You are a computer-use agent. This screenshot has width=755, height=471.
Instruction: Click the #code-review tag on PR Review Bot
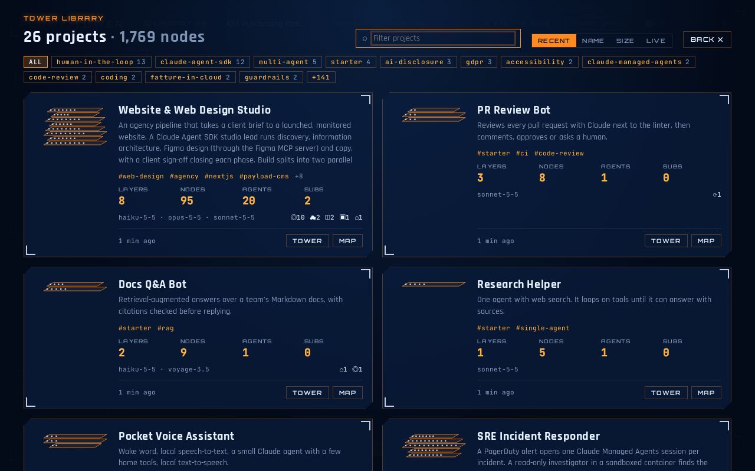[x=559, y=153]
